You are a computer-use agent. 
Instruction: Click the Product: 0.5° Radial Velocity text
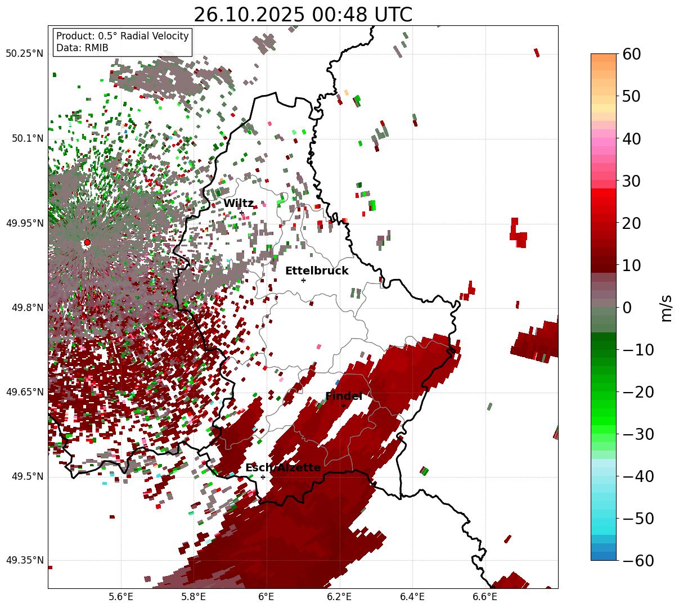(123, 36)
